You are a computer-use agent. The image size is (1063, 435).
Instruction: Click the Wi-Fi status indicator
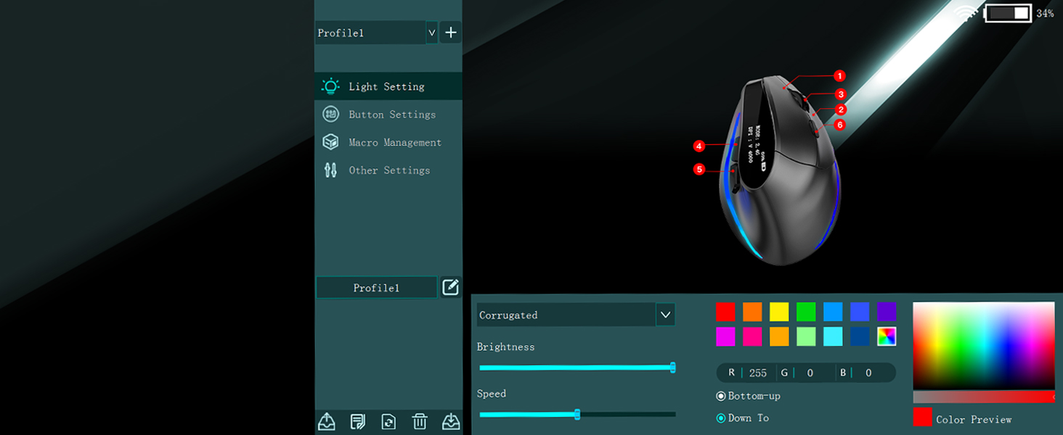965,13
